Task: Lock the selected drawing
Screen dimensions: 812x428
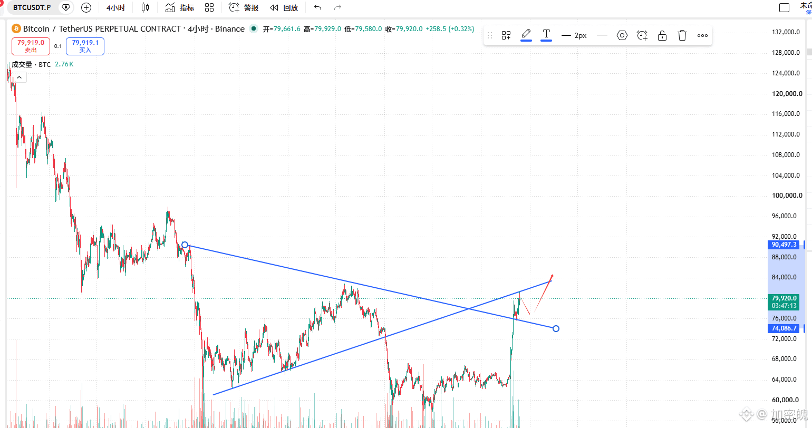Action: 662,35
